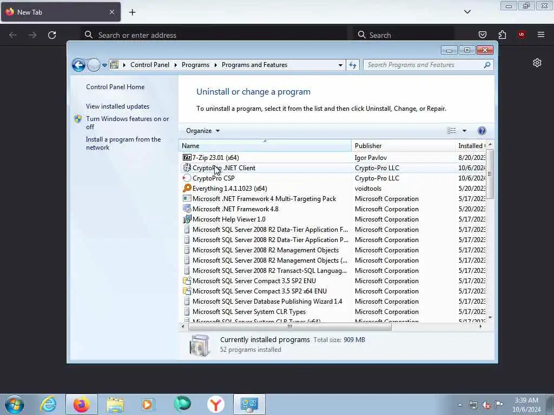Select the New Tab Firefox tab
Image resolution: width=554 pixels, height=415 pixels.
61,12
